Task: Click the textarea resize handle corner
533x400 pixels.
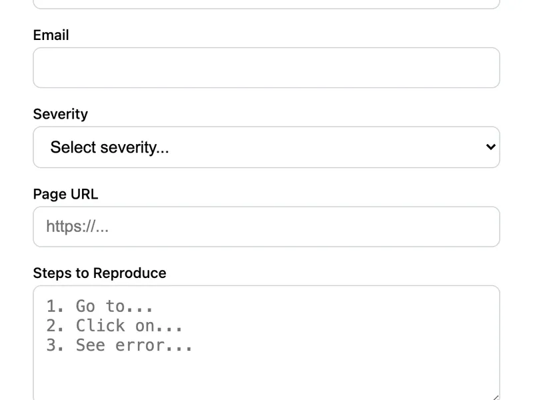Action: pos(495,397)
